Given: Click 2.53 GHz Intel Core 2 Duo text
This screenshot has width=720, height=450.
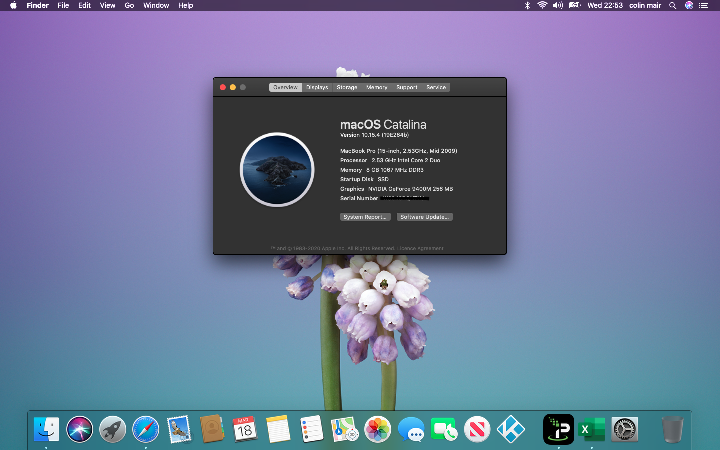Looking at the screenshot, I should pos(406,160).
